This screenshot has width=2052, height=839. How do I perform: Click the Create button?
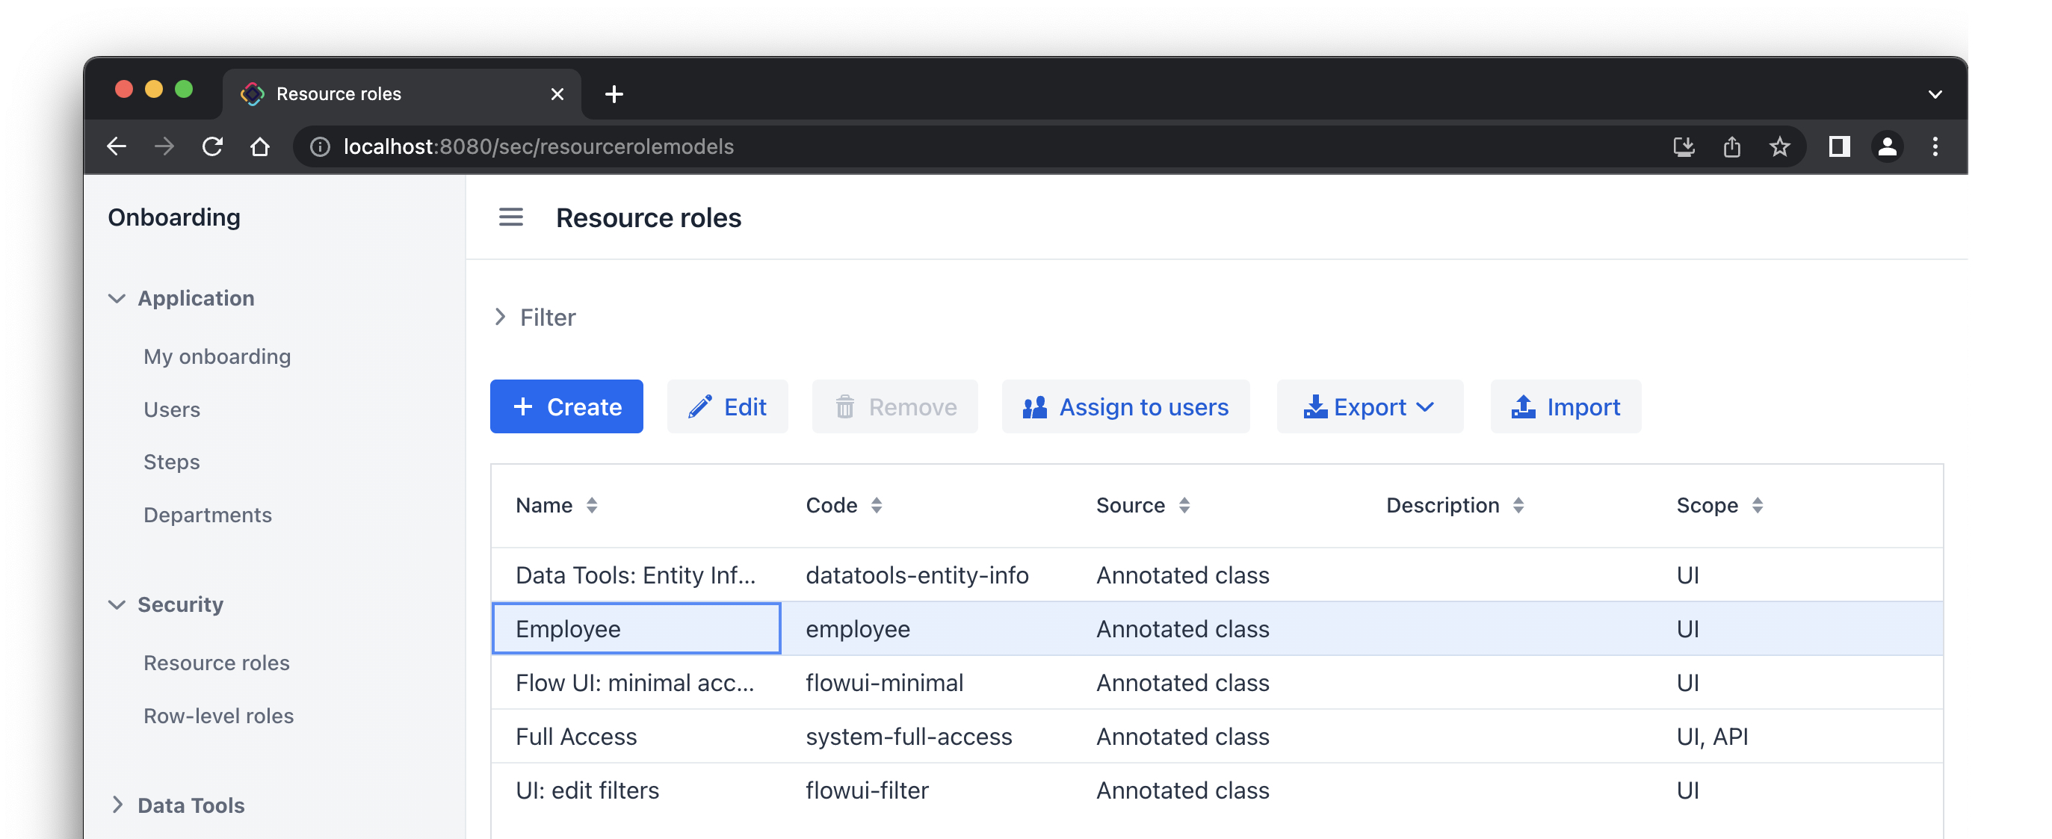566,407
